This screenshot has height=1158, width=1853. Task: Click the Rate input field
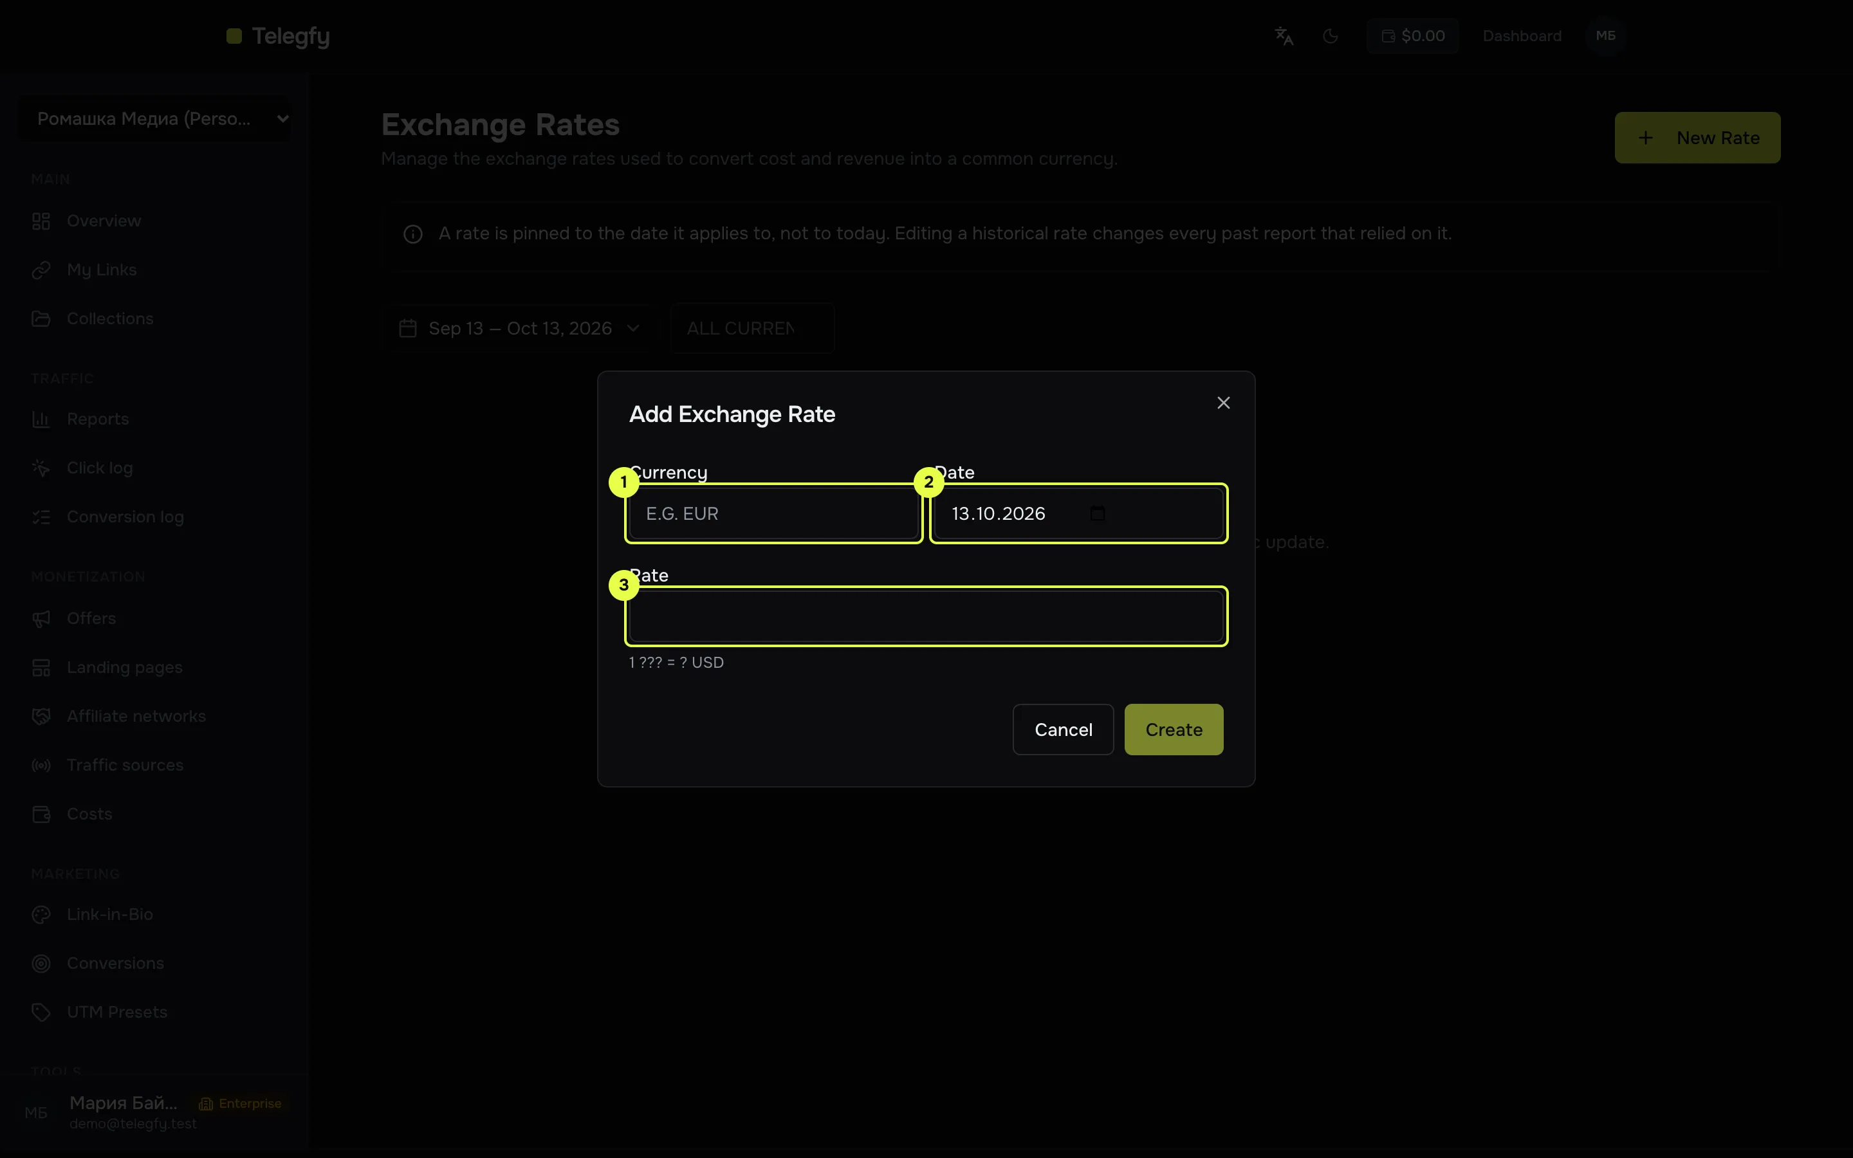[x=926, y=616]
